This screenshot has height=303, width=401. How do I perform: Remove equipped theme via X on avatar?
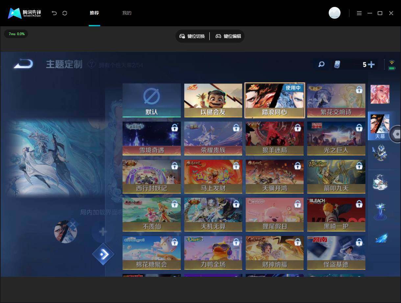click(x=73, y=224)
